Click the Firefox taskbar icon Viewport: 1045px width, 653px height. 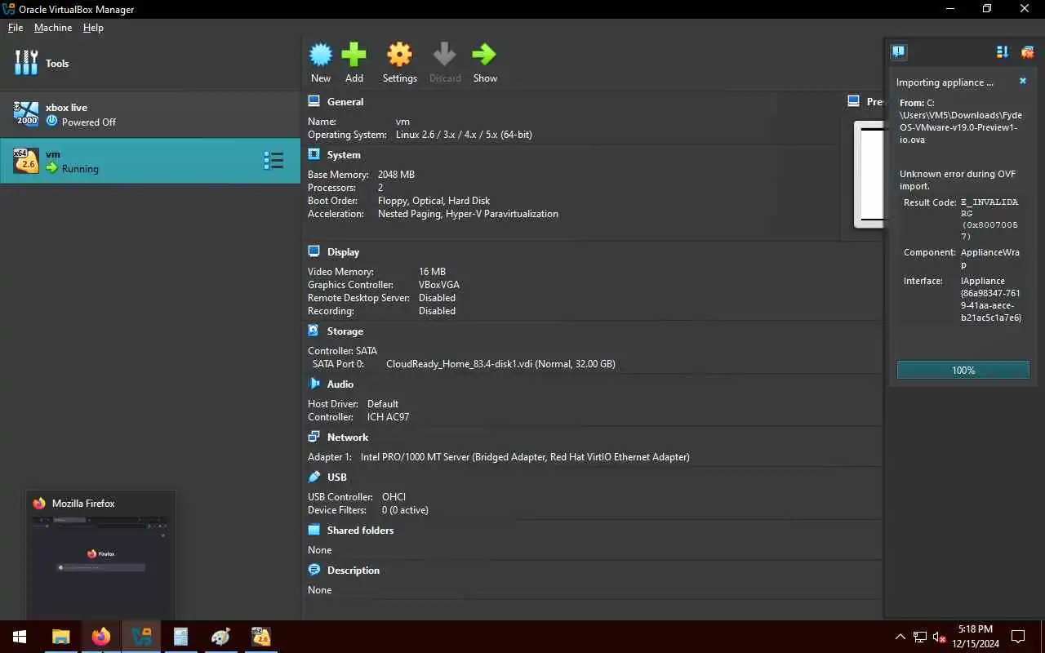[x=101, y=637]
